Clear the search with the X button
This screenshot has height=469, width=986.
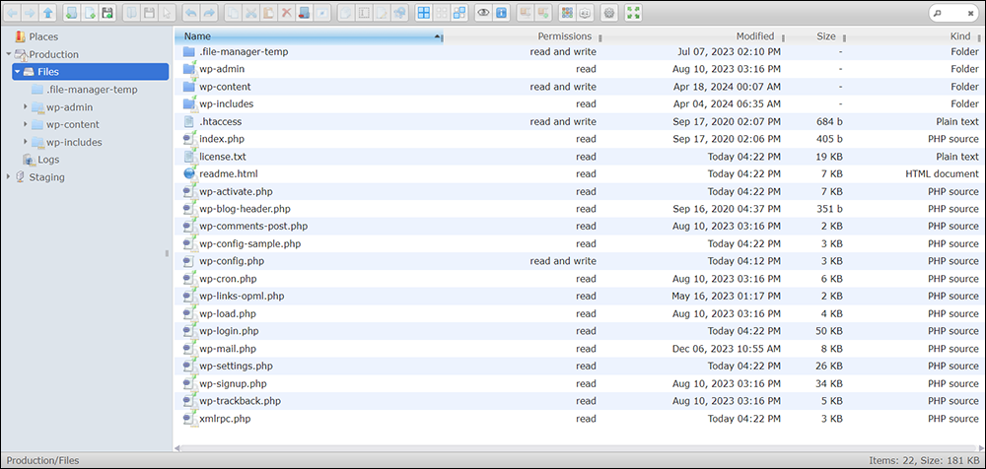tap(971, 13)
